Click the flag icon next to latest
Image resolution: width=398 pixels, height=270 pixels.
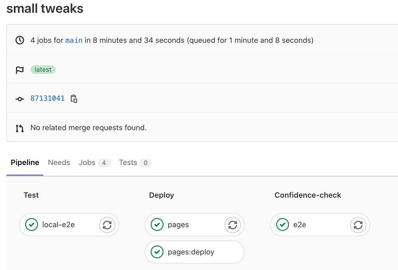coord(20,70)
